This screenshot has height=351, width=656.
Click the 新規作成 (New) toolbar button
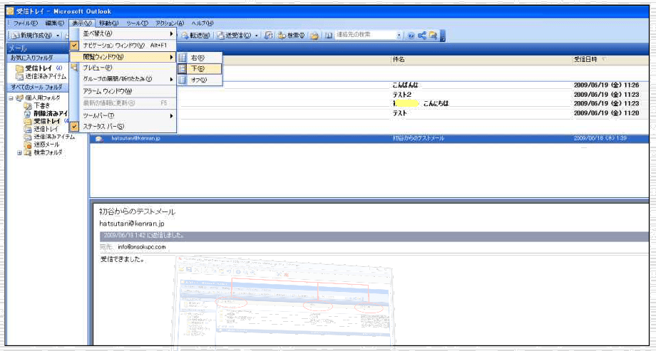[32, 36]
